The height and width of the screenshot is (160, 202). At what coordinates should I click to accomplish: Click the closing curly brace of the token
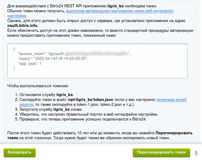(14, 69)
